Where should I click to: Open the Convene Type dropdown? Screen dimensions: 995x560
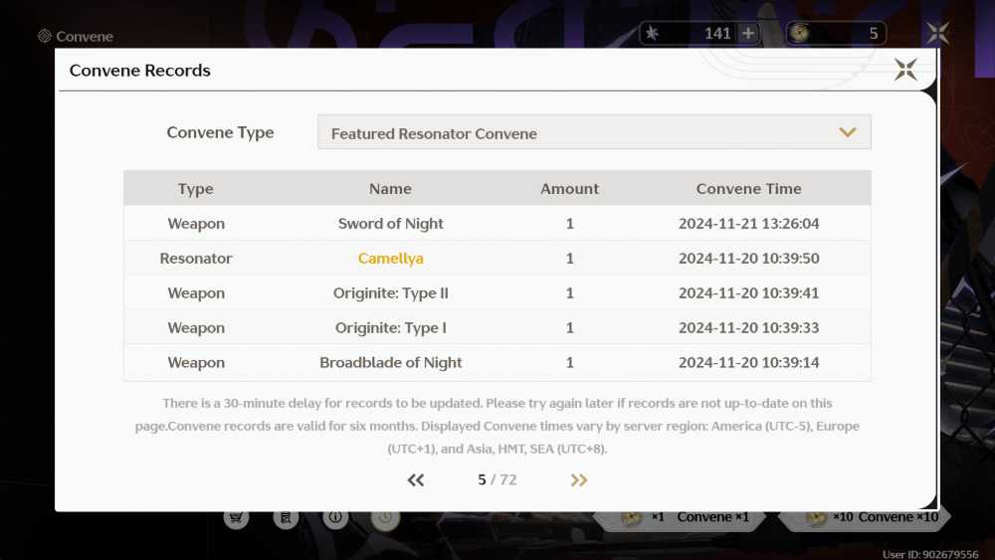(x=594, y=132)
